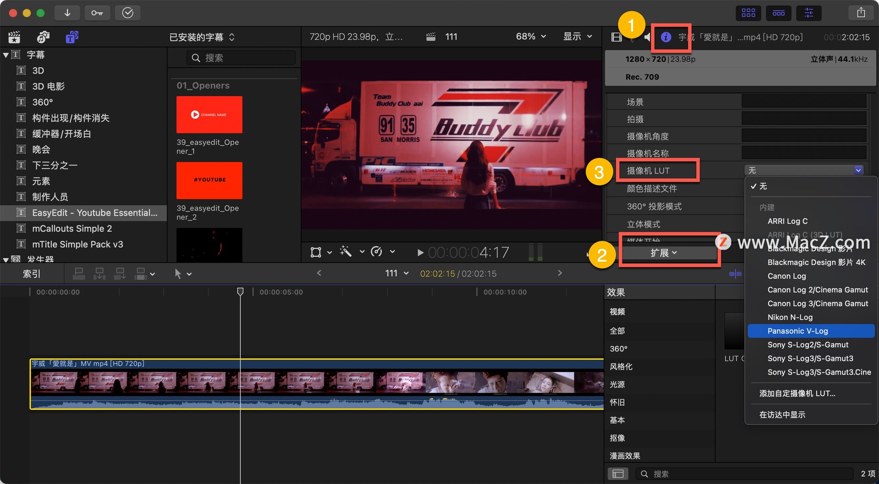
Task: Toggle the clip info inspector i button
Action: pyautogui.click(x=666, y=37)
